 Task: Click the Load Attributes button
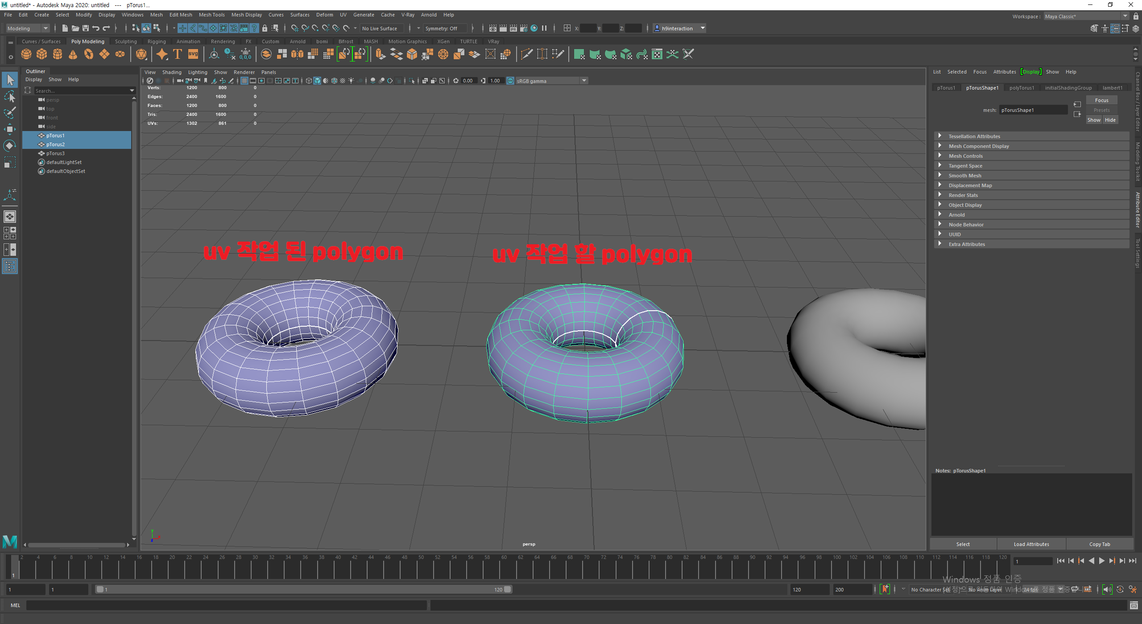click(x=1031, y=544)
